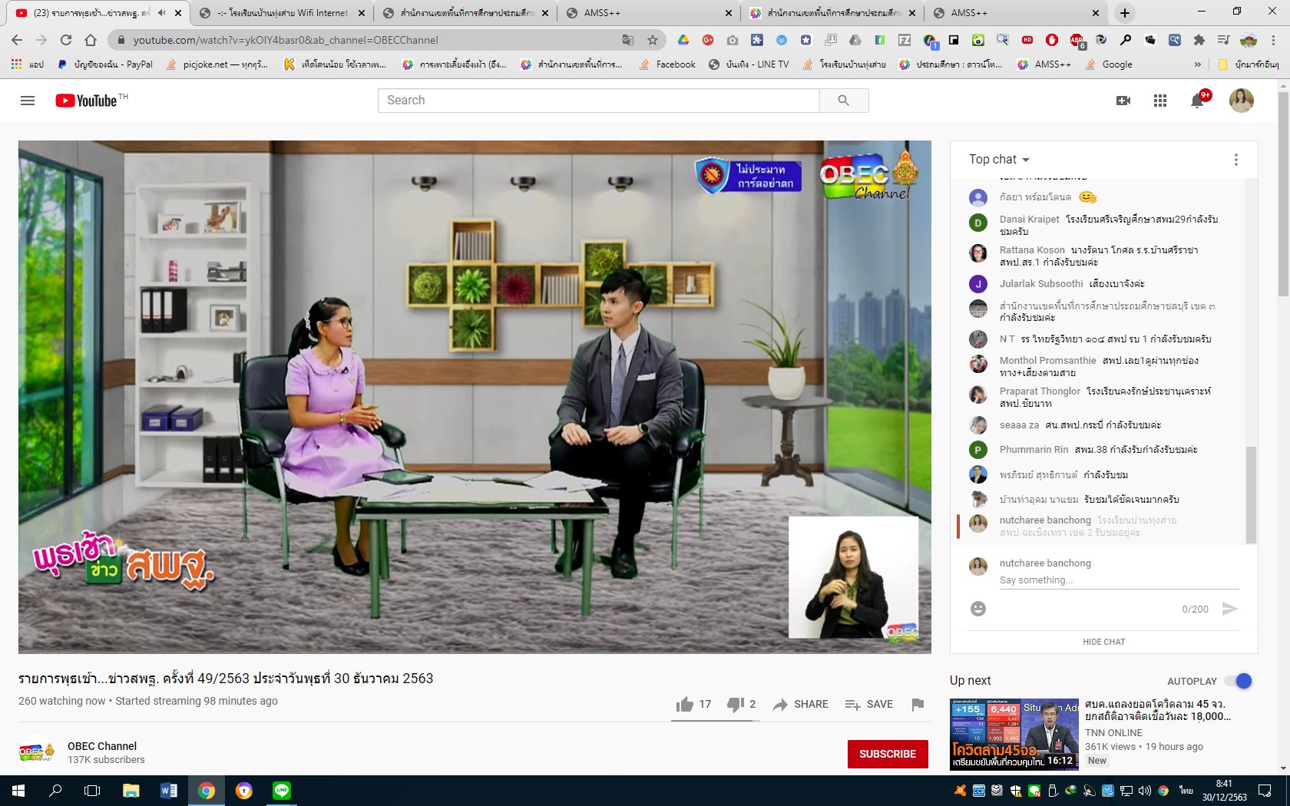The width and height of the screenshot is (1290, 806).
Task: Open the YouTube notifications bell
Action: point(1197,101)
